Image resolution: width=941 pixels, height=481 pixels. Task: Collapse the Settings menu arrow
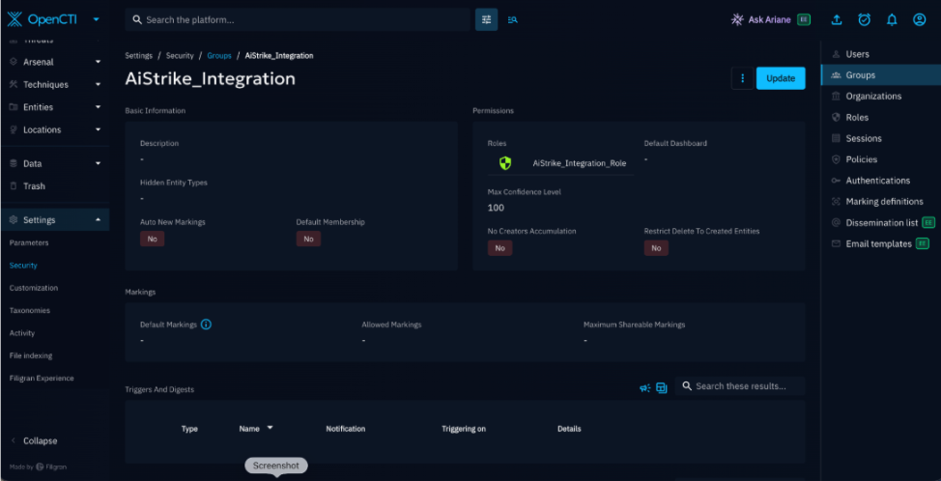[98, 220]
